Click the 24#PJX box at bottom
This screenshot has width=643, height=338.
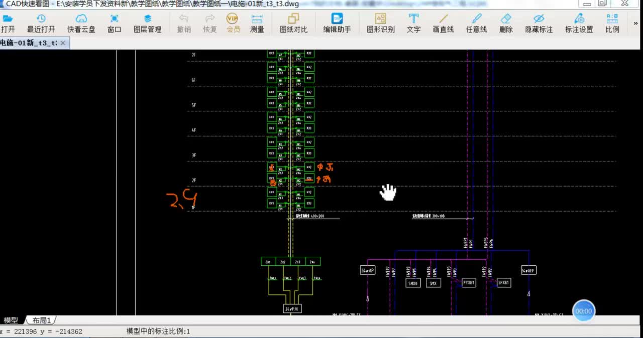tap(292, 309)
